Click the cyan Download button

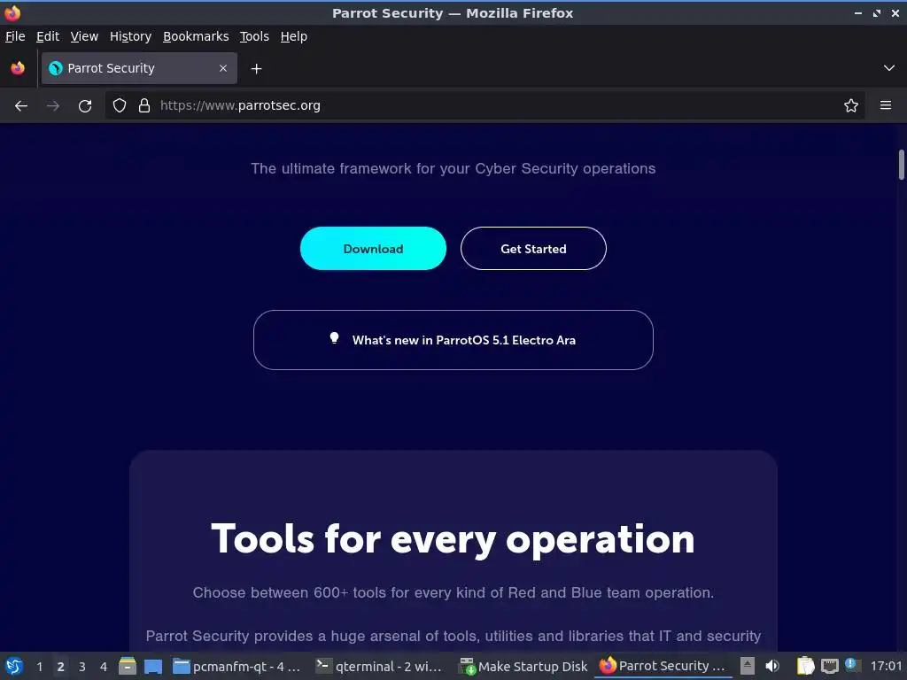[x=373, y=249]
